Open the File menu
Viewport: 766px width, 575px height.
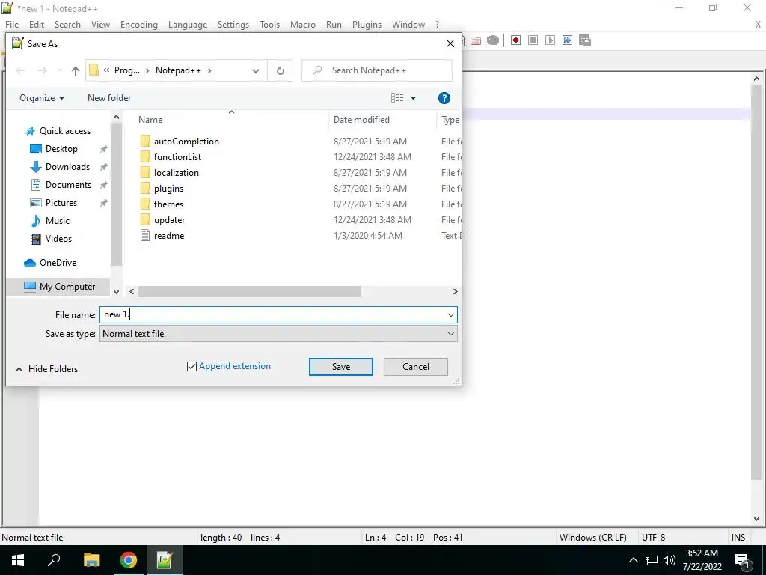[x=12, y=25]
